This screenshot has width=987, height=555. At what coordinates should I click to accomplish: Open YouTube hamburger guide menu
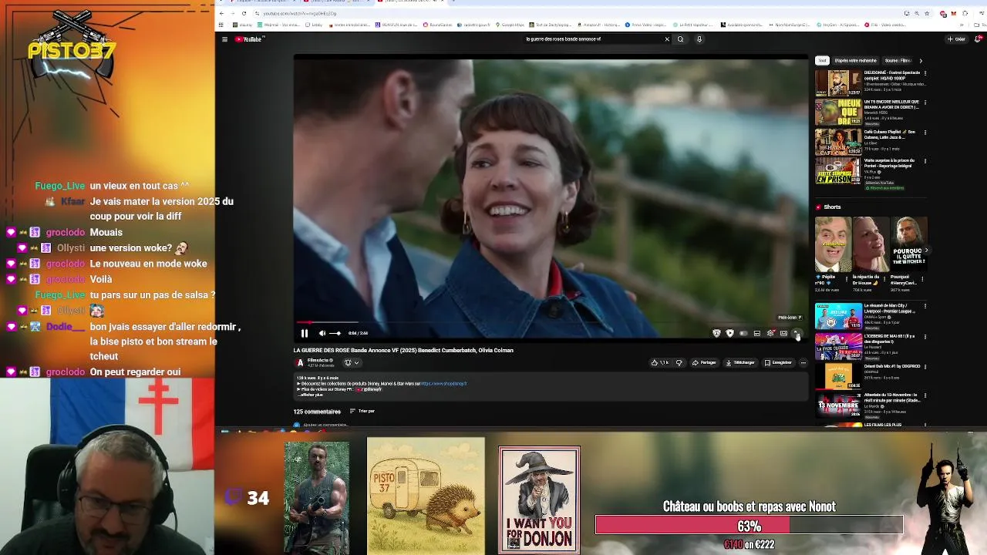[224, 39]
